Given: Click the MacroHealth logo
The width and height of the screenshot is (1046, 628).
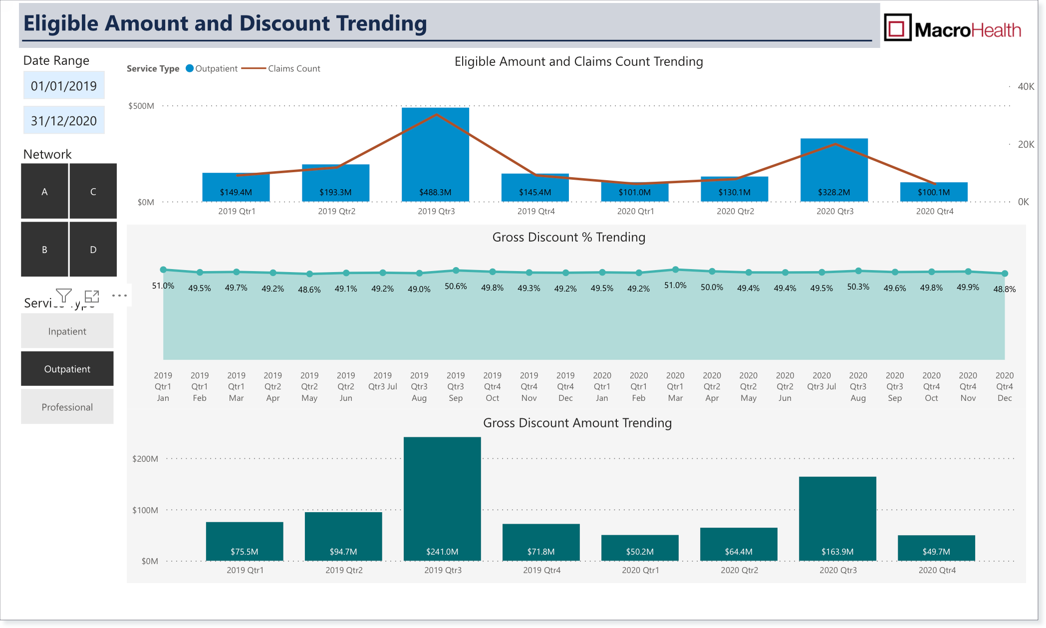Looking at the screenshot, I should (x=952, y=28).
